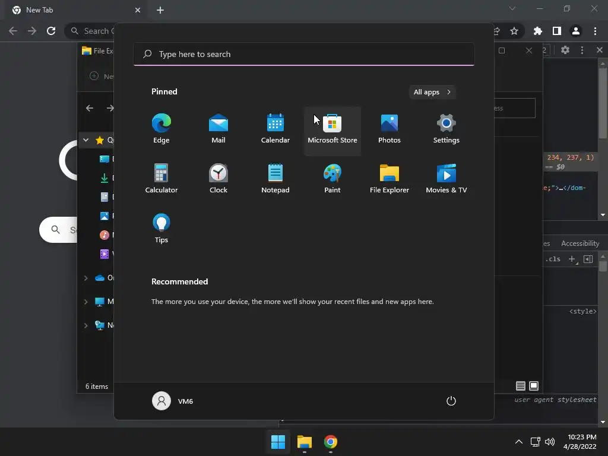Switch File Explorer to details view
The width and height of the screenshot is (608, 456).
520,386
